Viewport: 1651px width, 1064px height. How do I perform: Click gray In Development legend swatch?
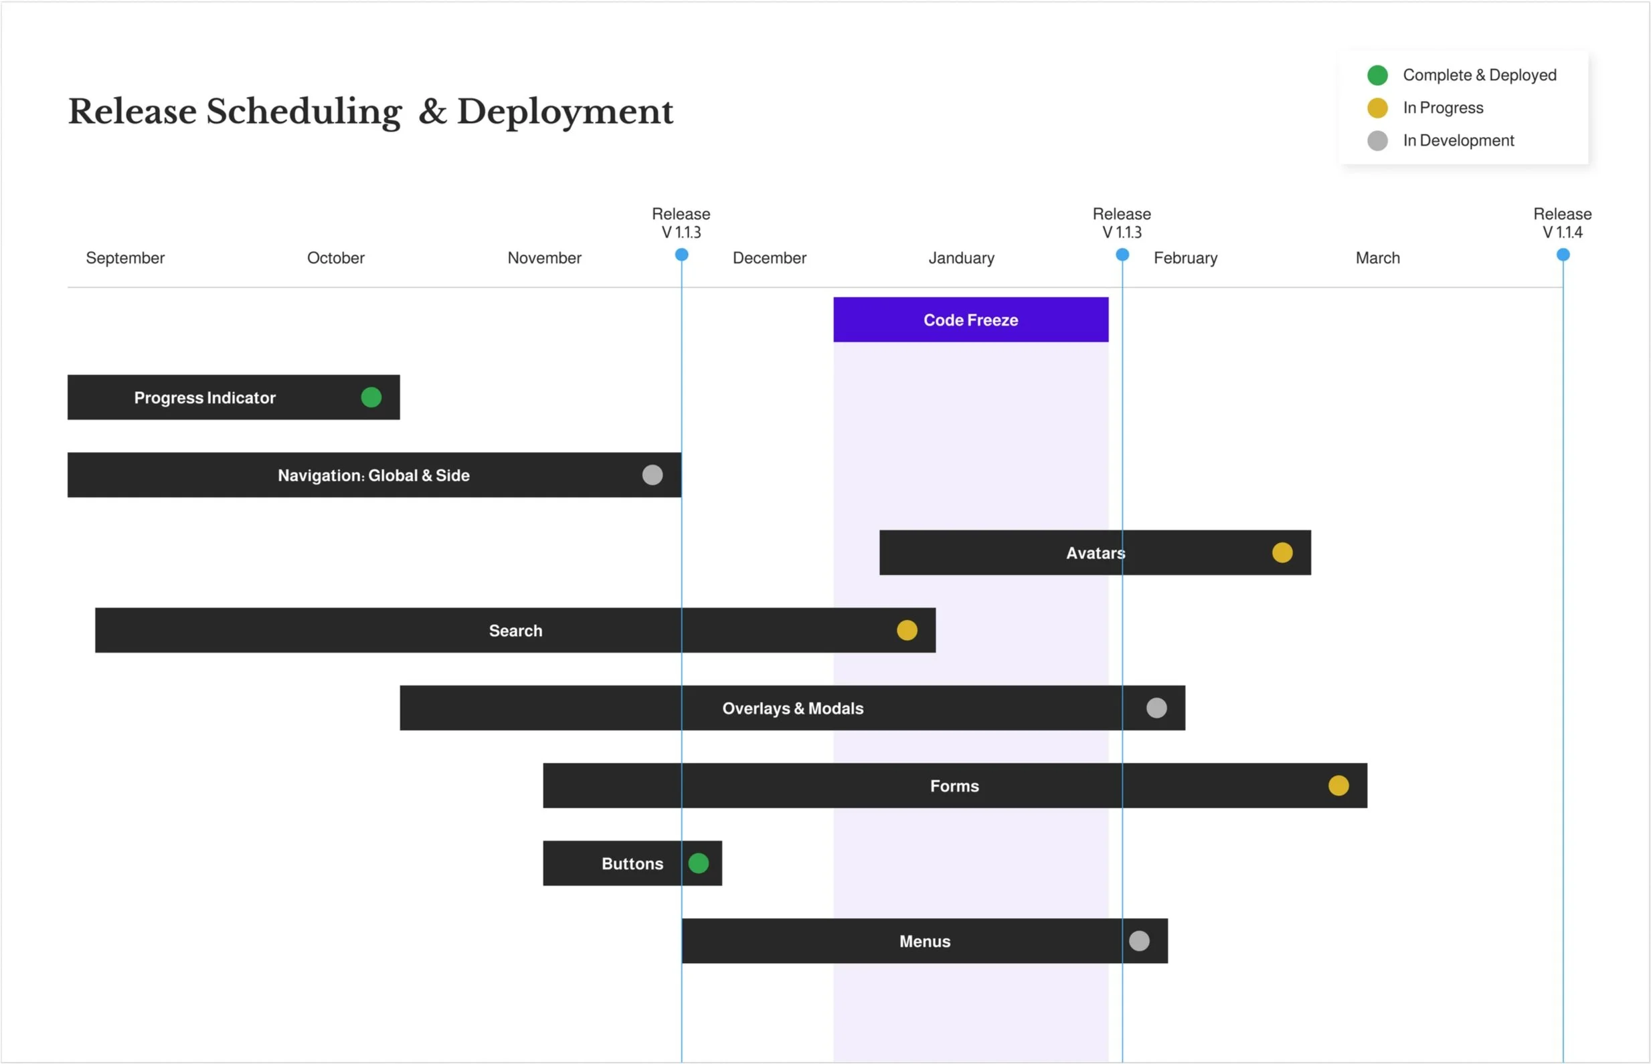tap(1377, 140)
